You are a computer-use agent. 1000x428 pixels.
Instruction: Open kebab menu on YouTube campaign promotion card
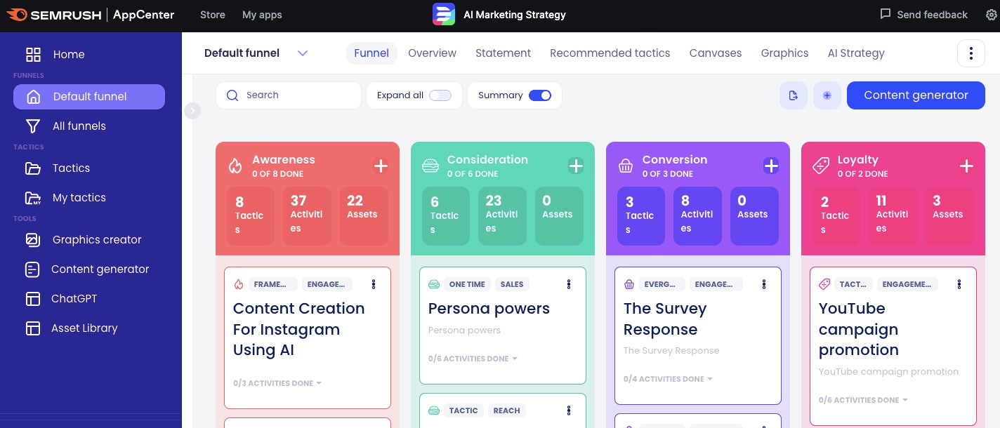pos(959,284)
